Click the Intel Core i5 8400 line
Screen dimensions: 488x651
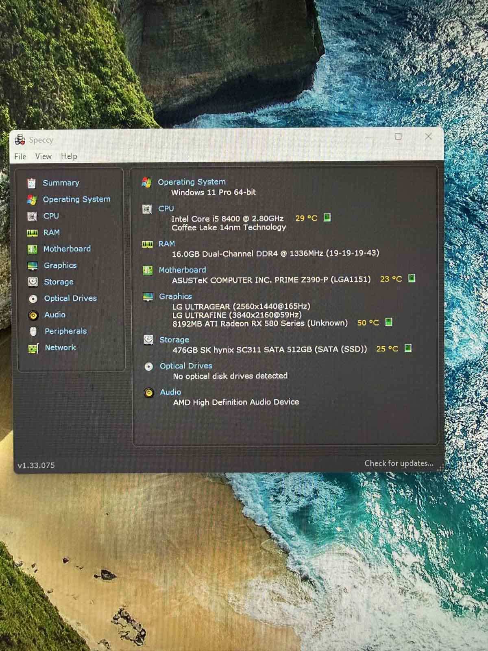(227, 218)
